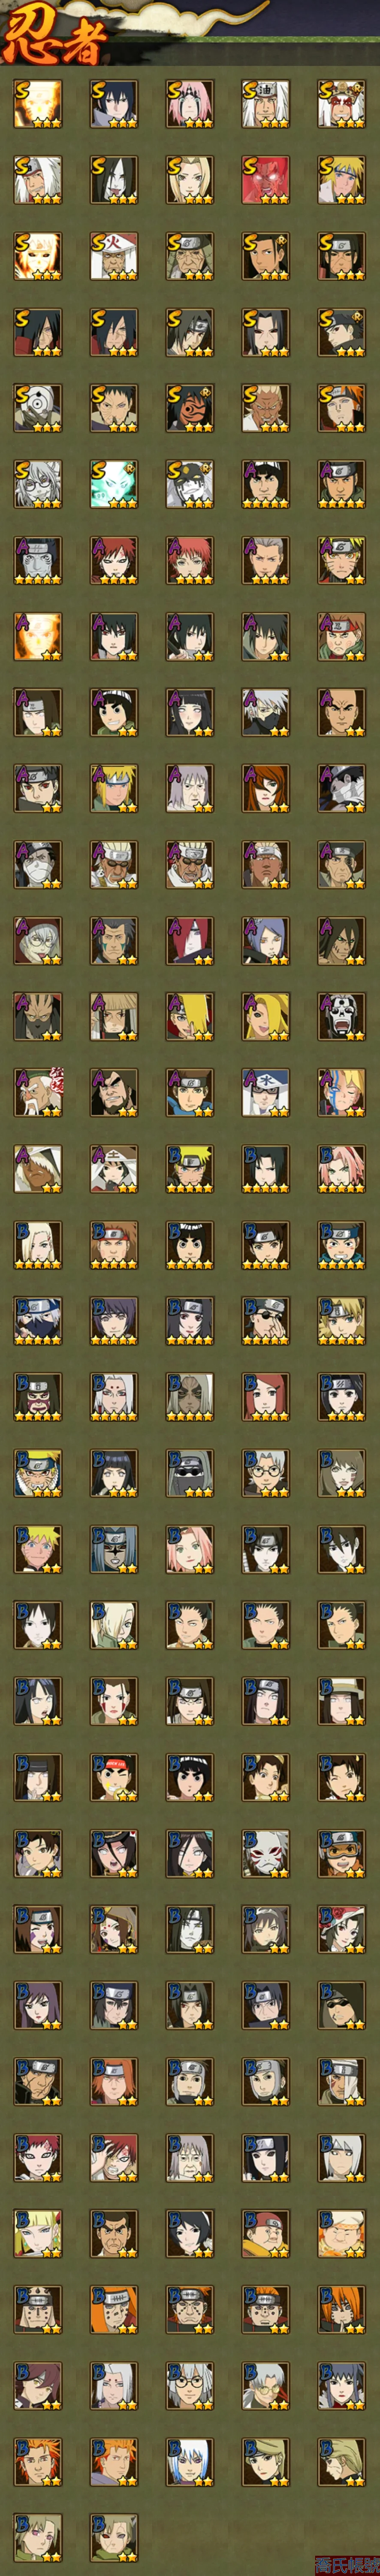Select S-rank blonde Tsunade portrait
Image resolution: width=380 pixels, height=2576 pixels.
tap(189, 180)
